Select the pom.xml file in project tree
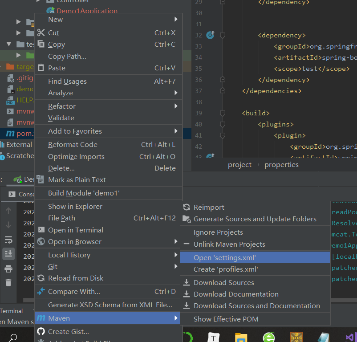Viewport: 357px width, 342px height. [x=17, y=134]
